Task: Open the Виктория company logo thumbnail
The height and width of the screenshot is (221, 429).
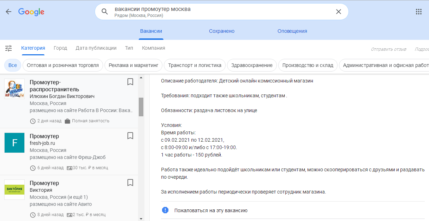Action: 14,190
